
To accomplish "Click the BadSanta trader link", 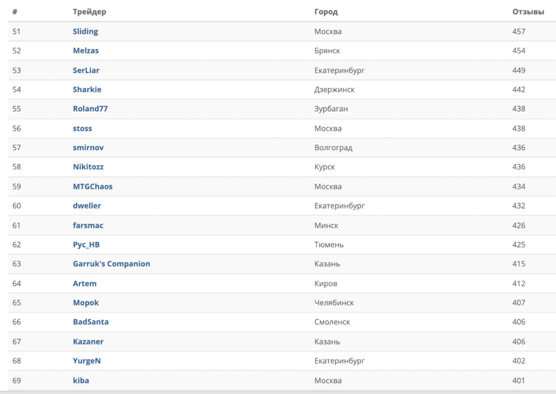I will [x=91, y=322].
